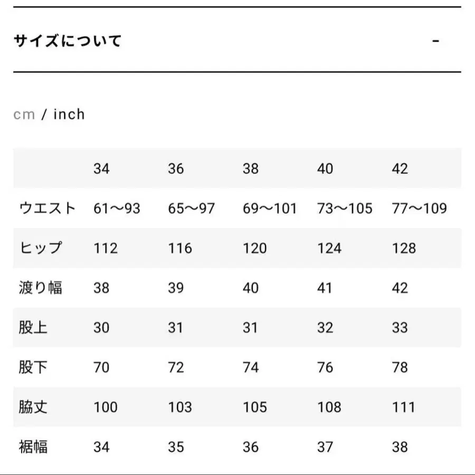
Task: Select the size 38 column header
Action: (x=251, y=169)
